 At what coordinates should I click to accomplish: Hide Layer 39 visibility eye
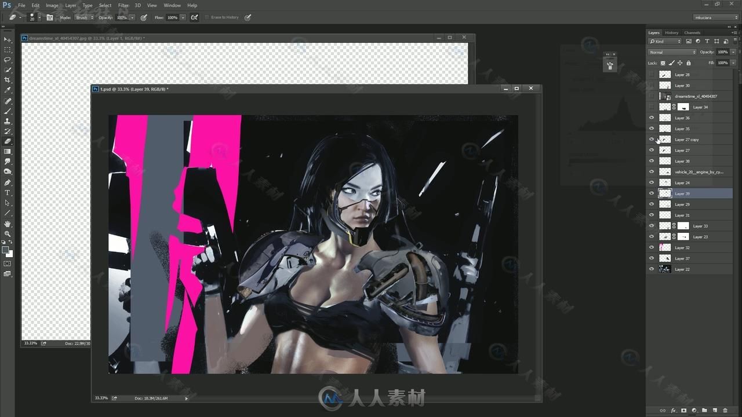point(652,193)
